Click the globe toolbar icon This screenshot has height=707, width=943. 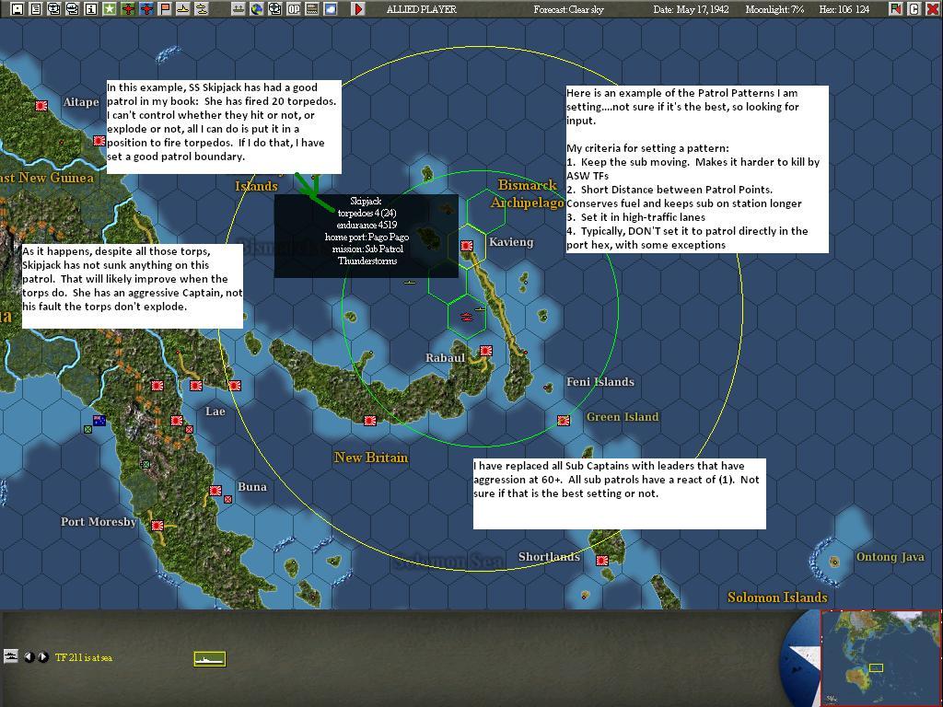tap(257, 9)
